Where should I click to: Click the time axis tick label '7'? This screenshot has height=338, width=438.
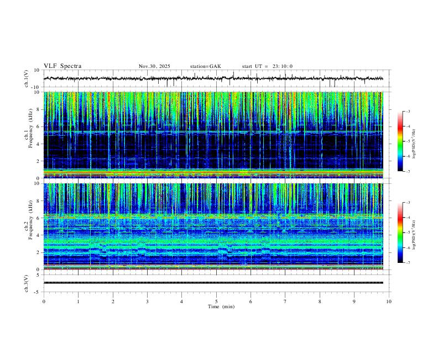(x=285, y=302)
